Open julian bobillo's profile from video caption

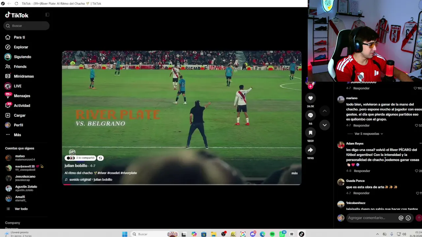click(x=76, y=166)
